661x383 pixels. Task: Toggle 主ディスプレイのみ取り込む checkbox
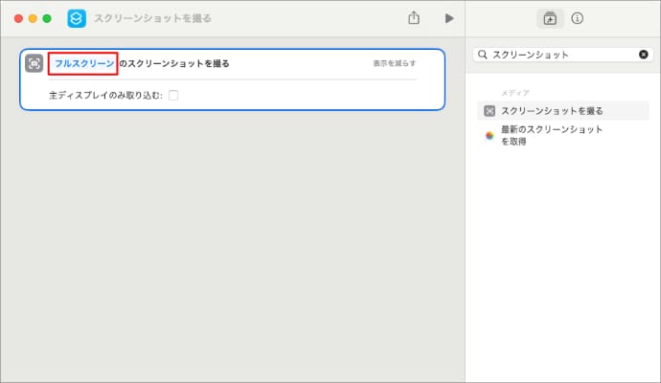click(x=173, y=95)
